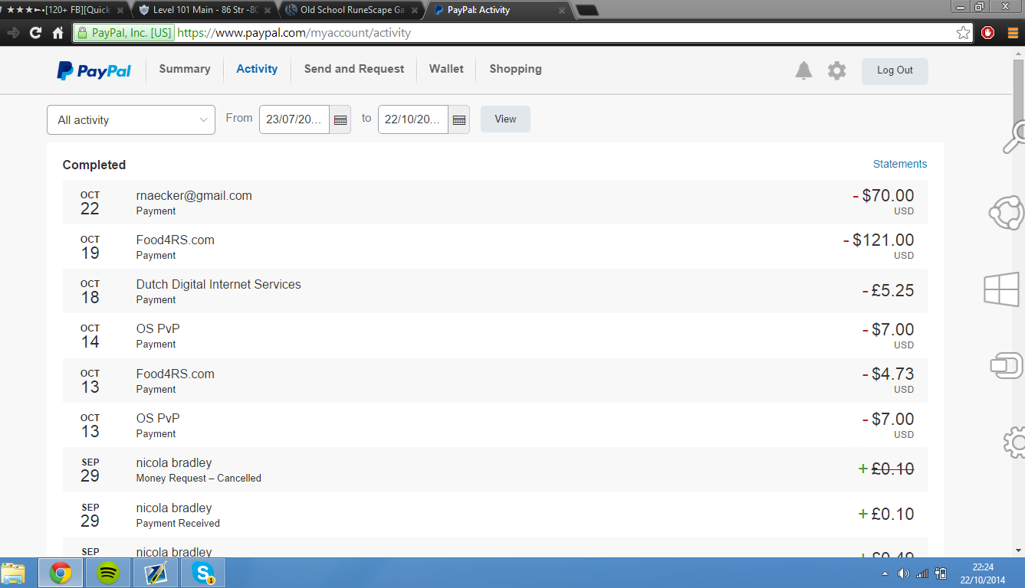Click the Log Out button

(x=895, y=70)
